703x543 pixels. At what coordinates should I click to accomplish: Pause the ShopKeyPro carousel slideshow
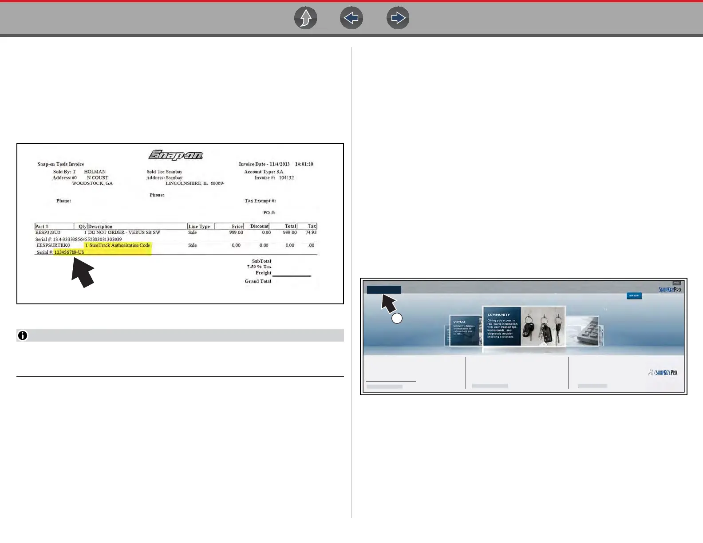605,309
